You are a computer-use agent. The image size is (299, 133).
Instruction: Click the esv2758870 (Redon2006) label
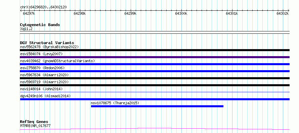click(42, 68)
